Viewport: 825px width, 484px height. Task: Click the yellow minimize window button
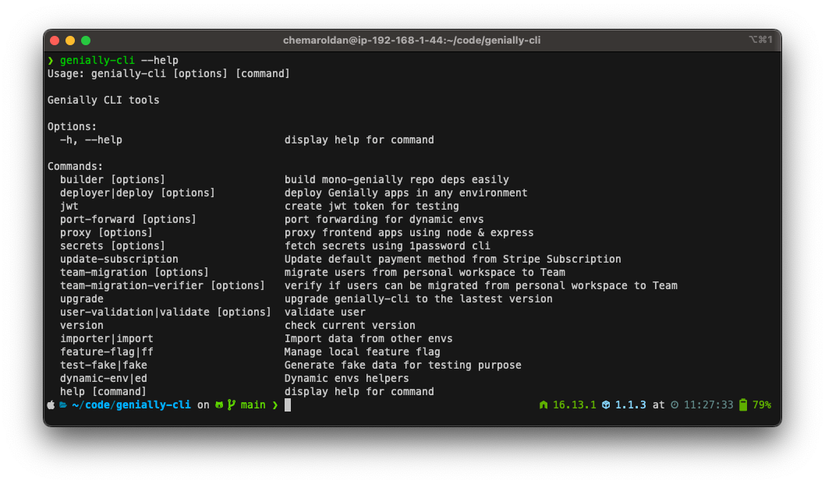point(70,41)
